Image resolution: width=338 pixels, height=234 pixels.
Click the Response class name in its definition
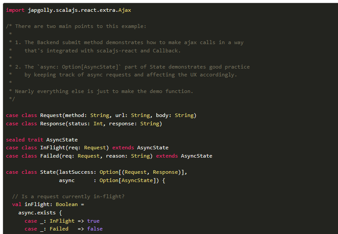[x=52, y=124]
